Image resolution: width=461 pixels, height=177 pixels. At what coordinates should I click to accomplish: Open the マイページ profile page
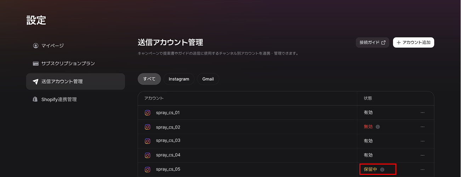click(x=52, y=46)
